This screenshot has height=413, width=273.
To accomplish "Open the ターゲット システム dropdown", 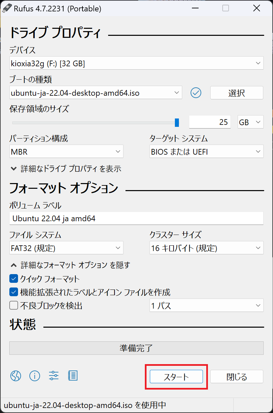I will pyautogui.click(x=207, y=152).
